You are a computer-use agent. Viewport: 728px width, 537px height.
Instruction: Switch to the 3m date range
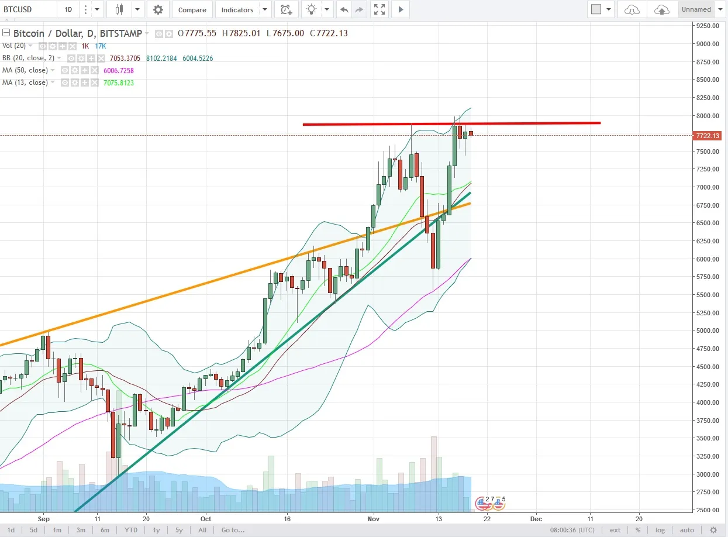click(x=81, y=530)
